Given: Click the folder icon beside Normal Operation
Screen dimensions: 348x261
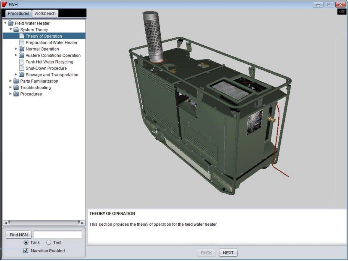Looking at the screenshot, I should point(21,49).
